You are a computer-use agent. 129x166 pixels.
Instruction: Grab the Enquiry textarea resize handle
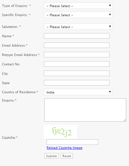[125, 120]
